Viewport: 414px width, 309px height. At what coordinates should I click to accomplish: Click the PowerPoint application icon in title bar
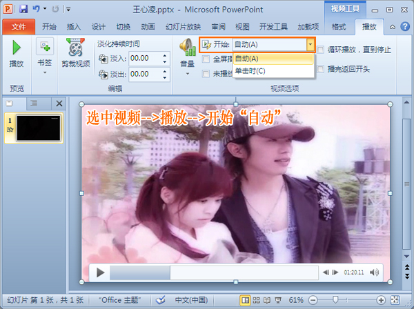pos(8,9)
